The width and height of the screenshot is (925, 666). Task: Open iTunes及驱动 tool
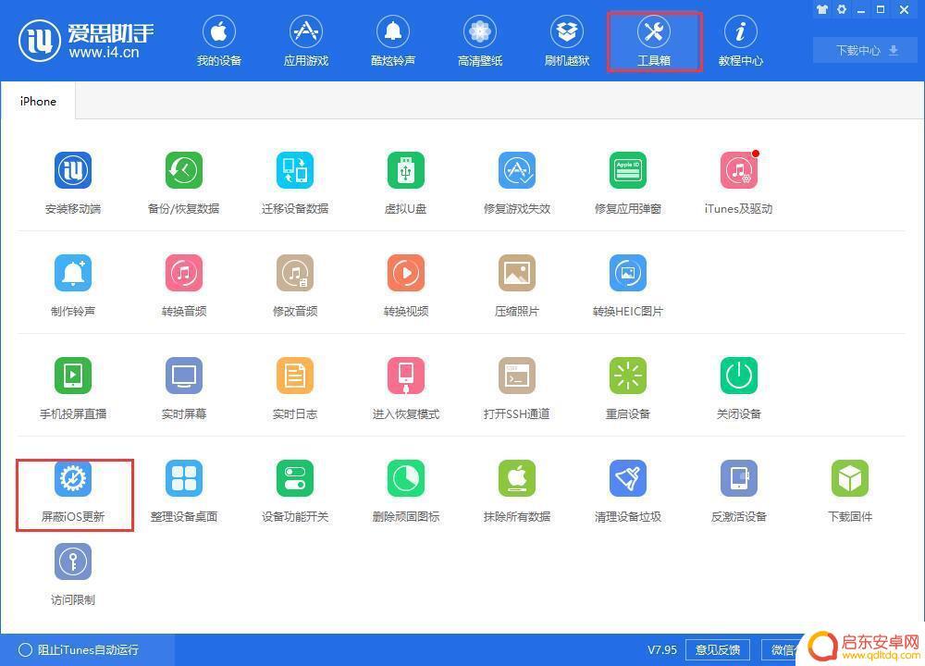738,170
